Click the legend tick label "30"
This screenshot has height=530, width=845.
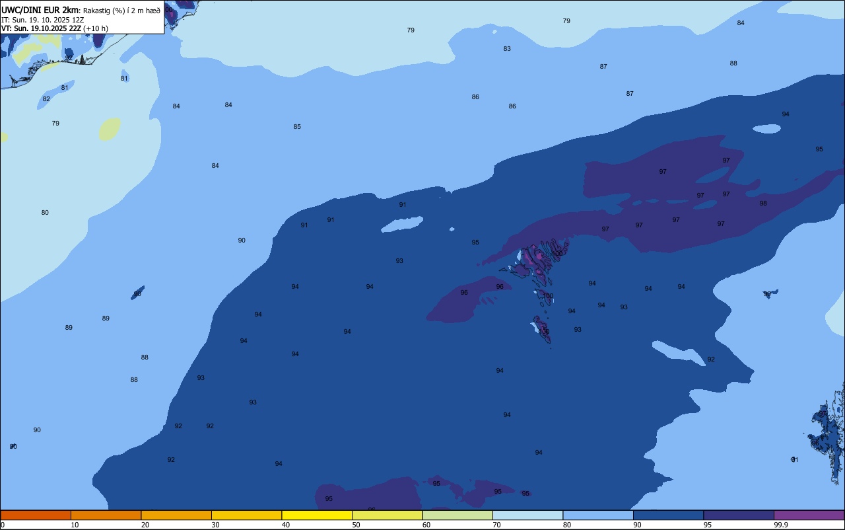coord(215,525)
